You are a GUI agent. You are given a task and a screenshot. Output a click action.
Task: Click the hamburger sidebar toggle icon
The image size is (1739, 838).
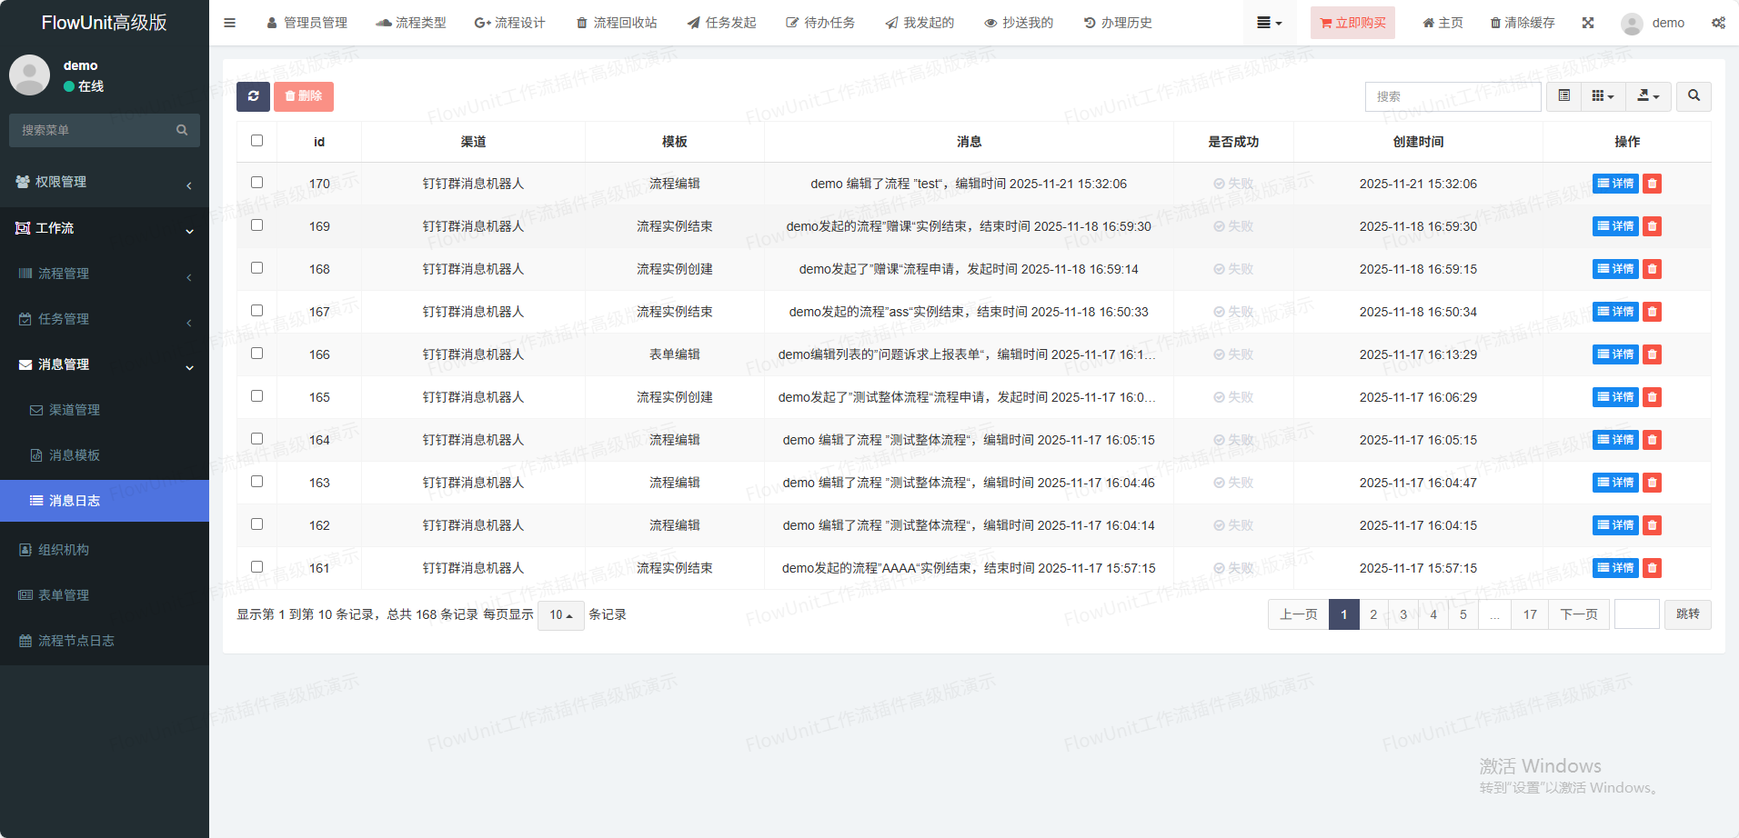tap(230, 23)
